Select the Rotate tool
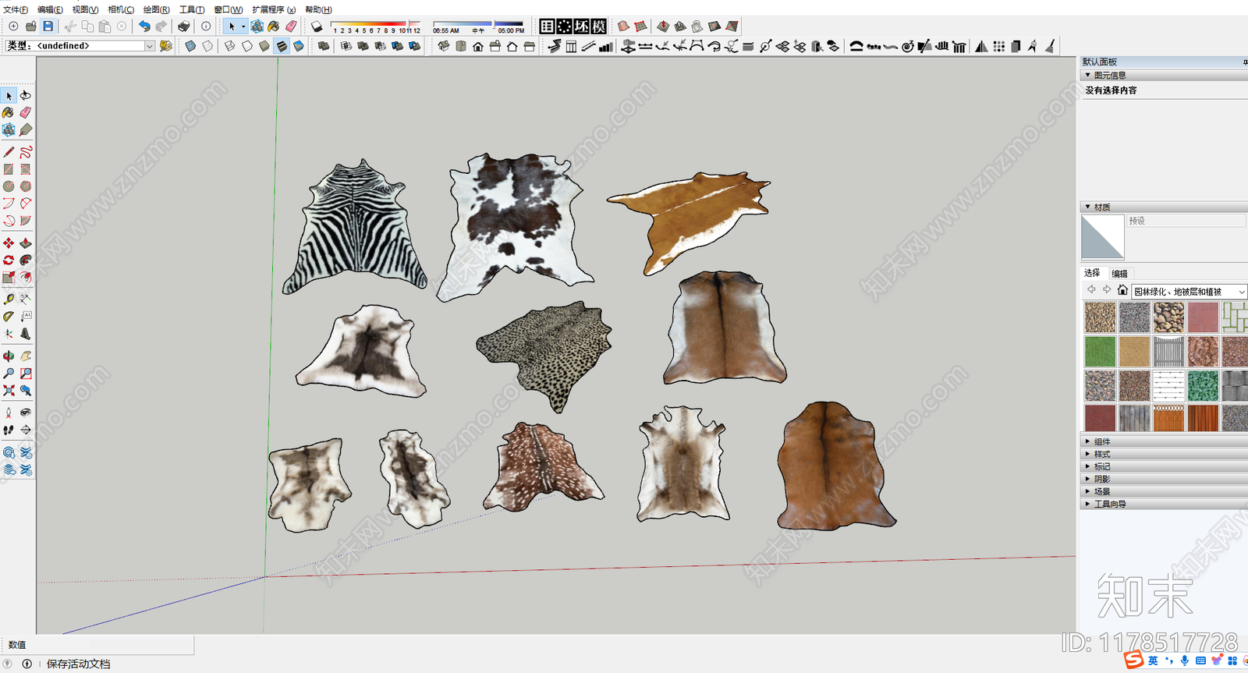 9,260
